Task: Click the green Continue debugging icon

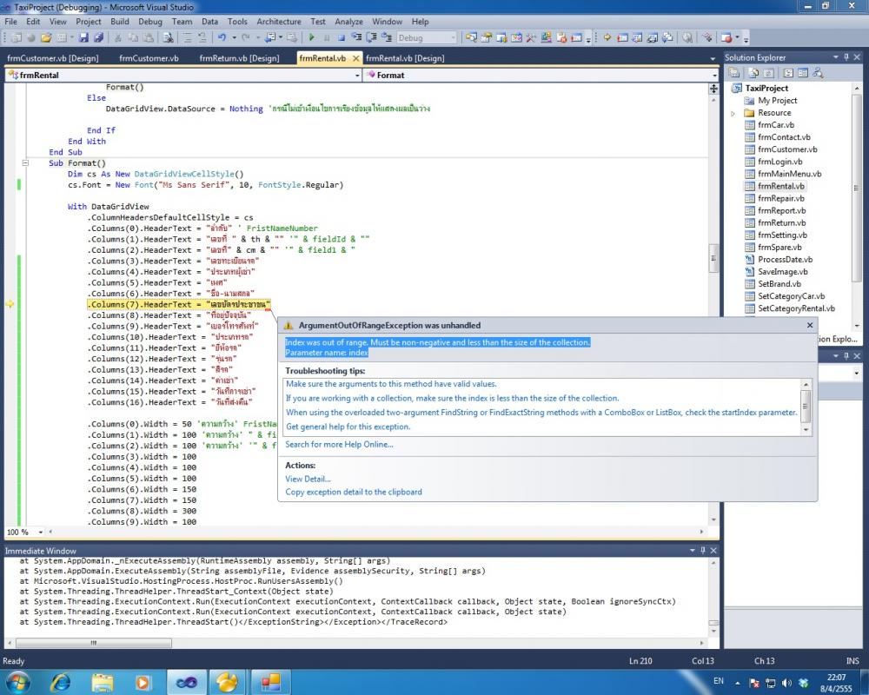Action: pos(311,37)
